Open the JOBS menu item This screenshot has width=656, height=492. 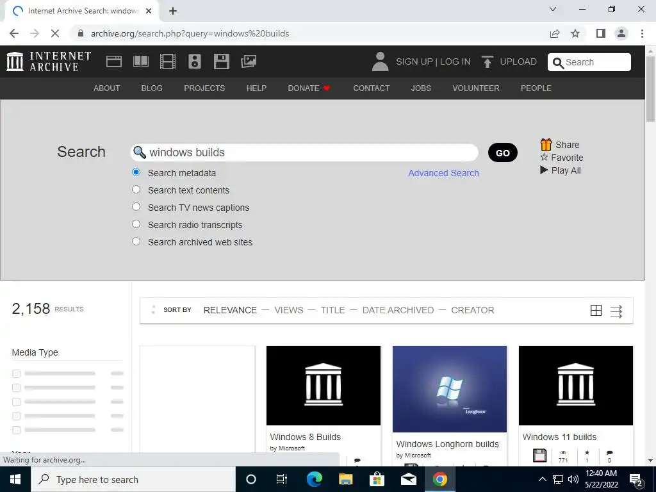point(421,88)
